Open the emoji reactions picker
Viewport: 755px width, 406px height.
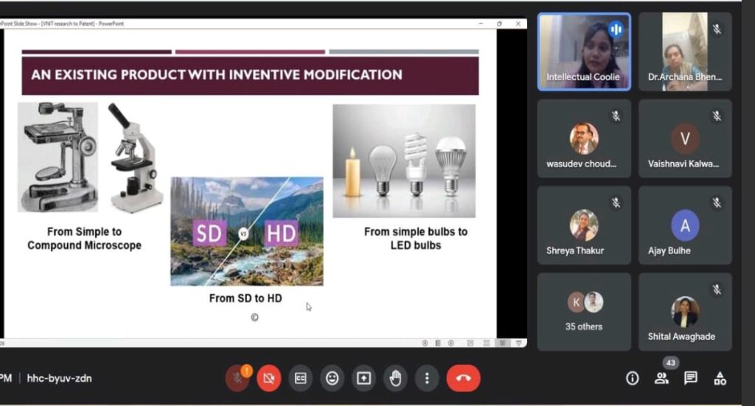pos(333,379)
